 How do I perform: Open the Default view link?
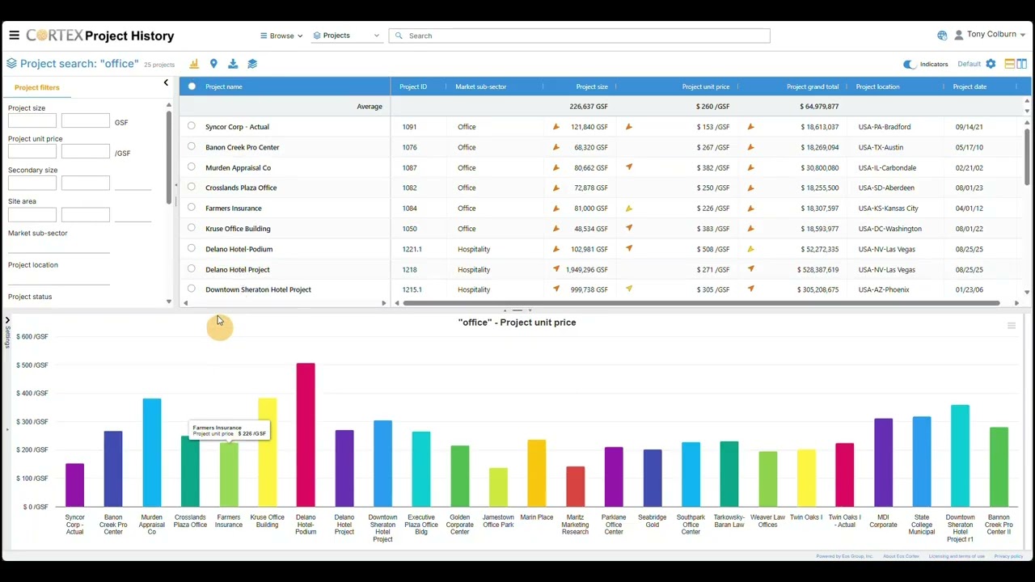(969, 64)
